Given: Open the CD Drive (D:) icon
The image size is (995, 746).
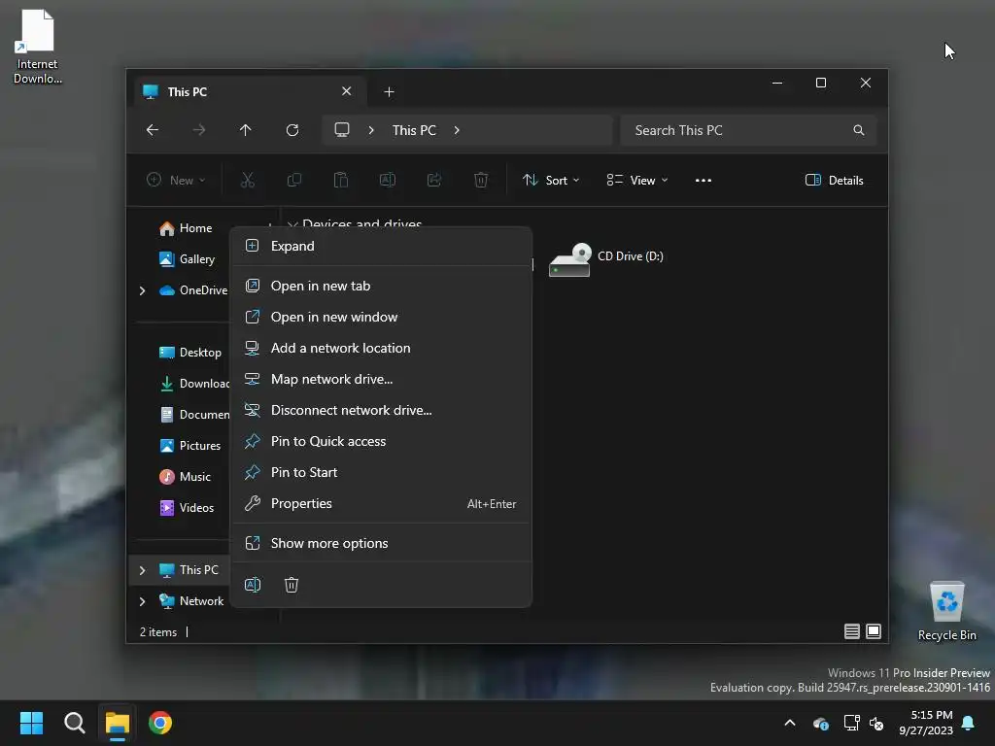Looking at the screenshot, I should pyautogui.click(x=569, y=260).
